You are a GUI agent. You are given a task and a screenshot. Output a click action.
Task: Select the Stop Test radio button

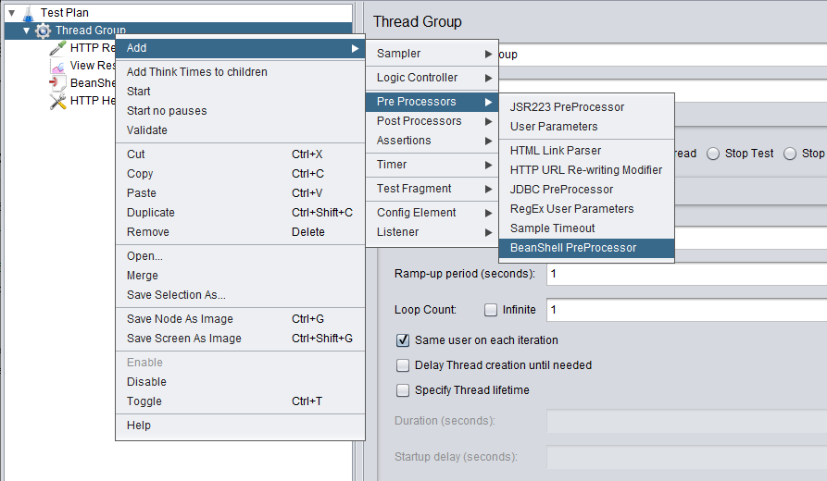pos(713,154)
